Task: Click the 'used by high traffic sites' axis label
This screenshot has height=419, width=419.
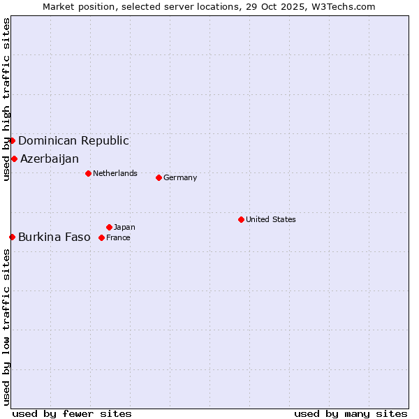Action: [6, 99]
